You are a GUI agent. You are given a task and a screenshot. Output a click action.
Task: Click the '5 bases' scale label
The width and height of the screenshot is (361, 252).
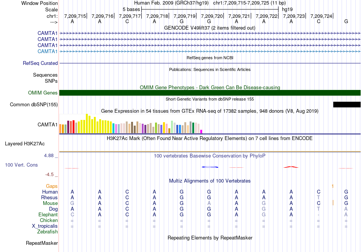(131, 9)
